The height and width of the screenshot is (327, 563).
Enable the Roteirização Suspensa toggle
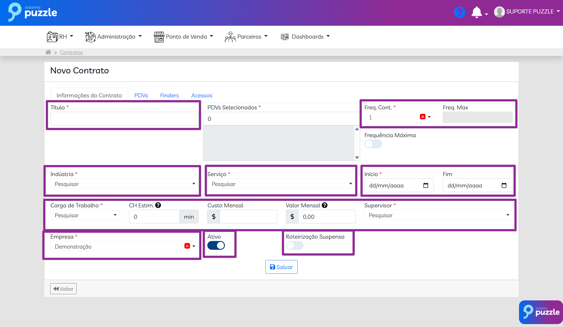[294, 245]
